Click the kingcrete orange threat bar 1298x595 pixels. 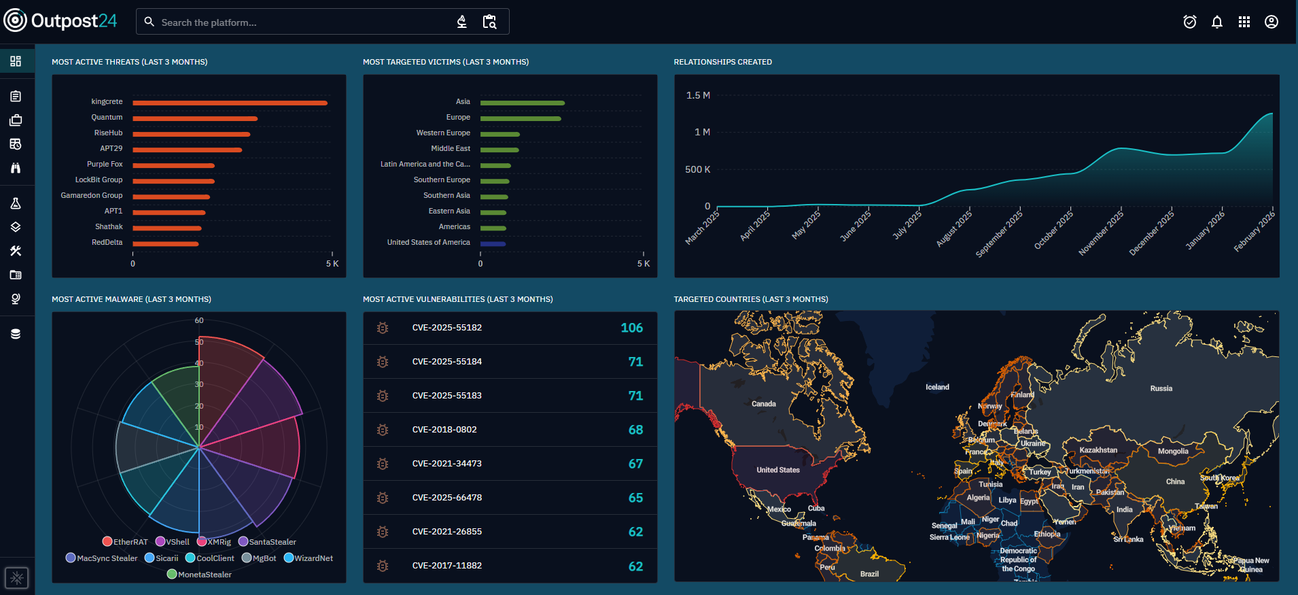click(230, 103)
